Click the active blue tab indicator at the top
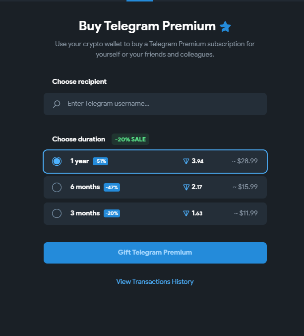Image resolution: width=304 pixels, height=336 pixels. point(140,0)
